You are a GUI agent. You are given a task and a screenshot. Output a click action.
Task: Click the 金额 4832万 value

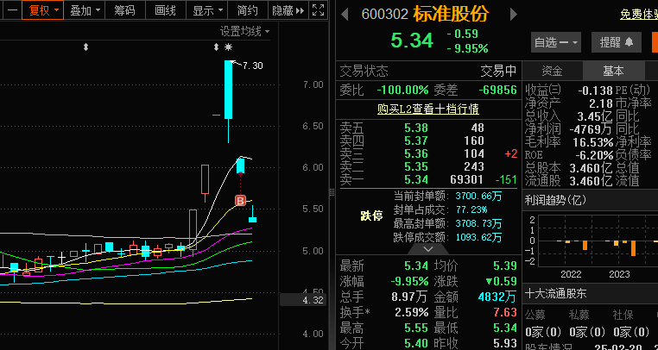coord(497,297)
